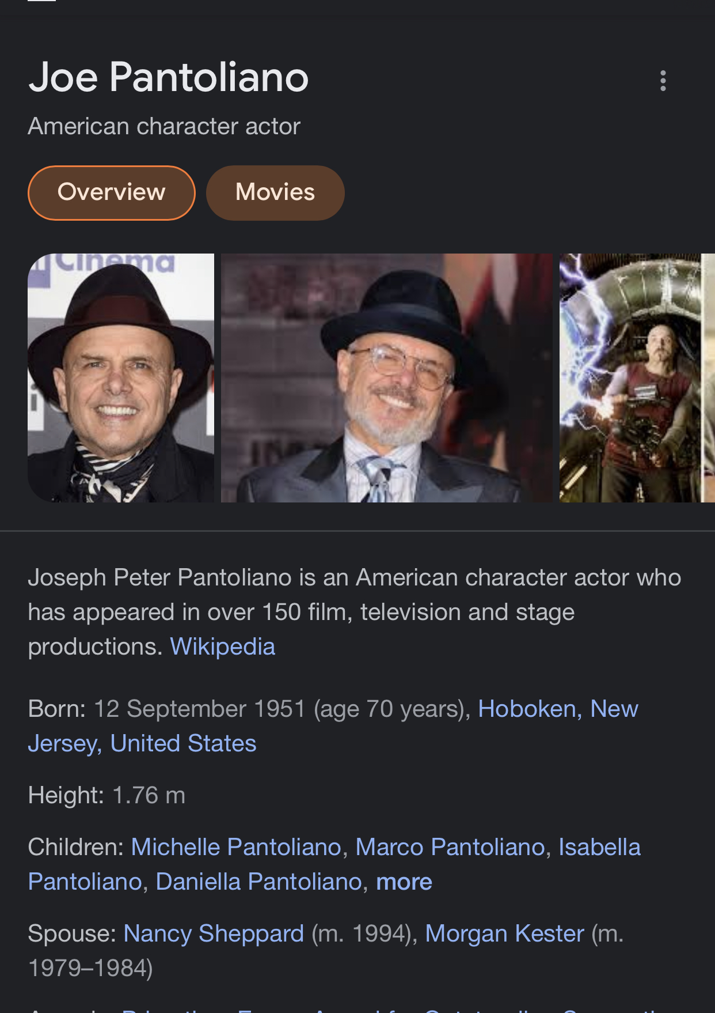Open Morgan Kester spouse link
The width and height of the screenshot is (715, 1013).
[x=505, y=933]
